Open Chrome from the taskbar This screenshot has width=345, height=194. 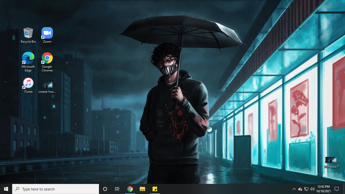click(x=130, y=189)
